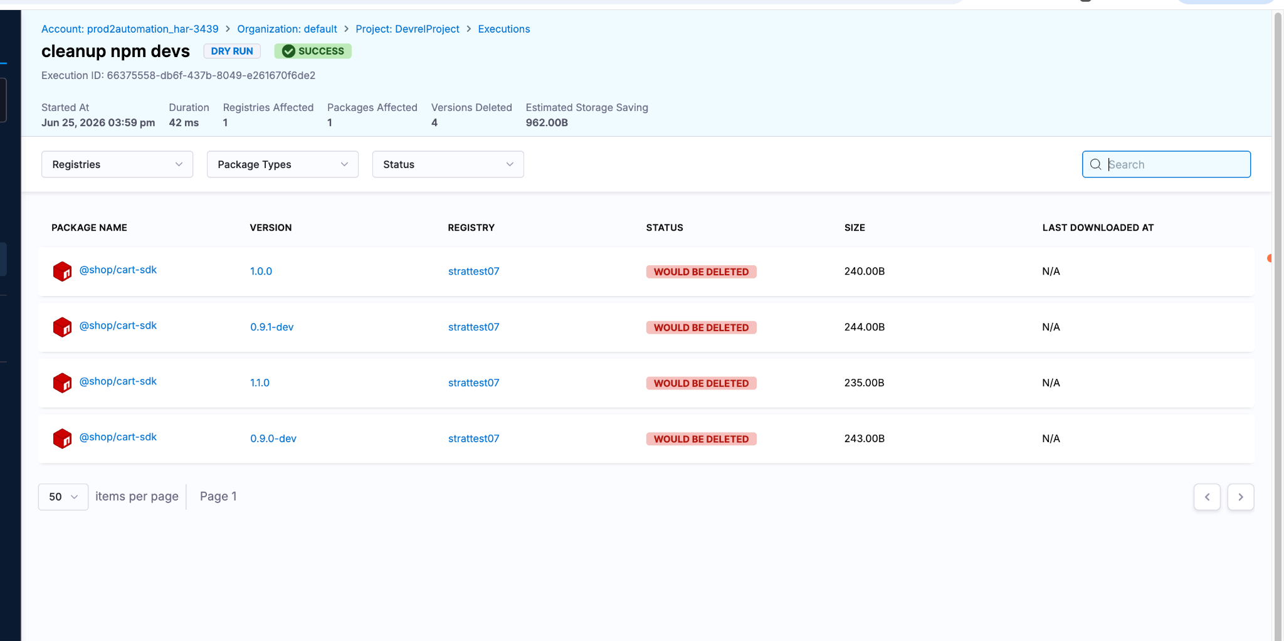This screenshot has height=641, width=1284.
Task: Click the STATUS column header
Action: 665,228
